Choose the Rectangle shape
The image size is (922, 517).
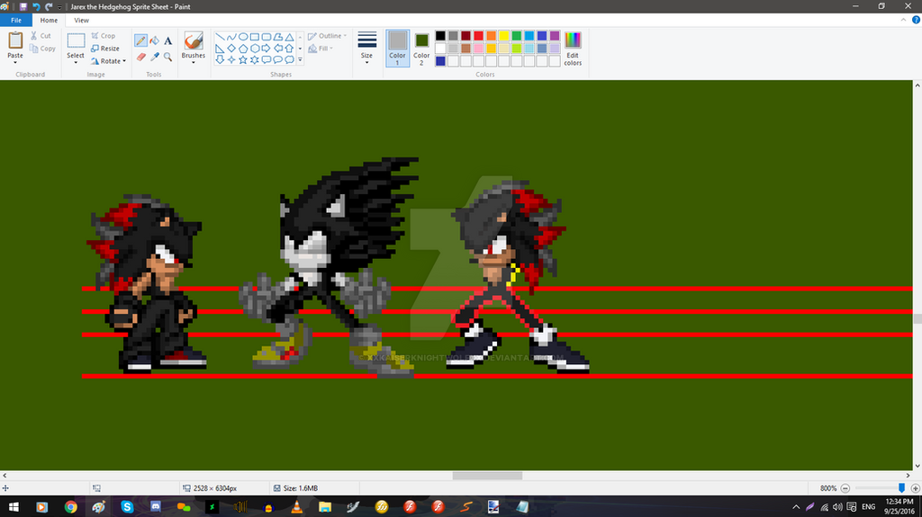click(255, 37)
